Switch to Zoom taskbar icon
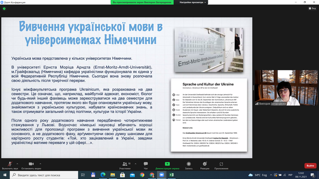The width and height of the screenshot is (319, 179). click(161, 175)
